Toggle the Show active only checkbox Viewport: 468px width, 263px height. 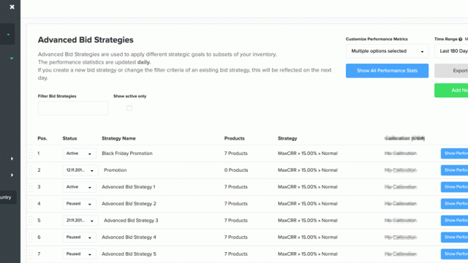point(129,108)
